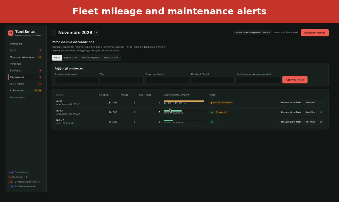Viewport: 339px width, 202px height.
Task: Click the Soglia allarme manutenzione field
Action: [258, 80]
